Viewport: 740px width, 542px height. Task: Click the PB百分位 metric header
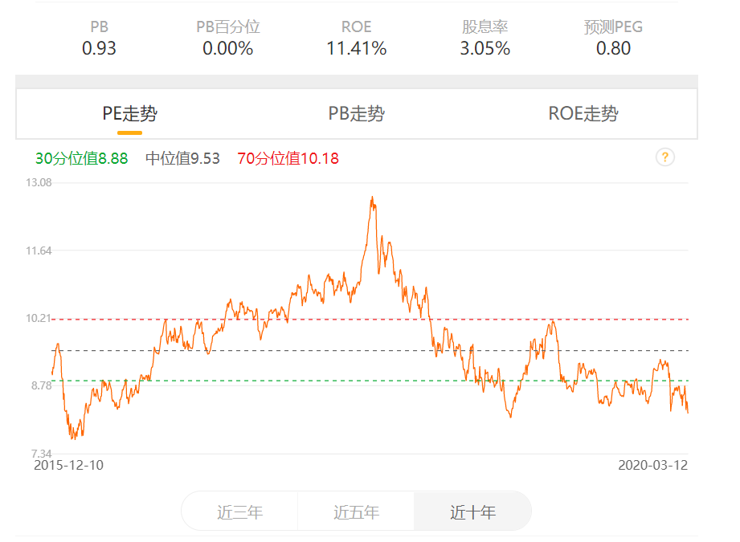[x=227, y=26]
